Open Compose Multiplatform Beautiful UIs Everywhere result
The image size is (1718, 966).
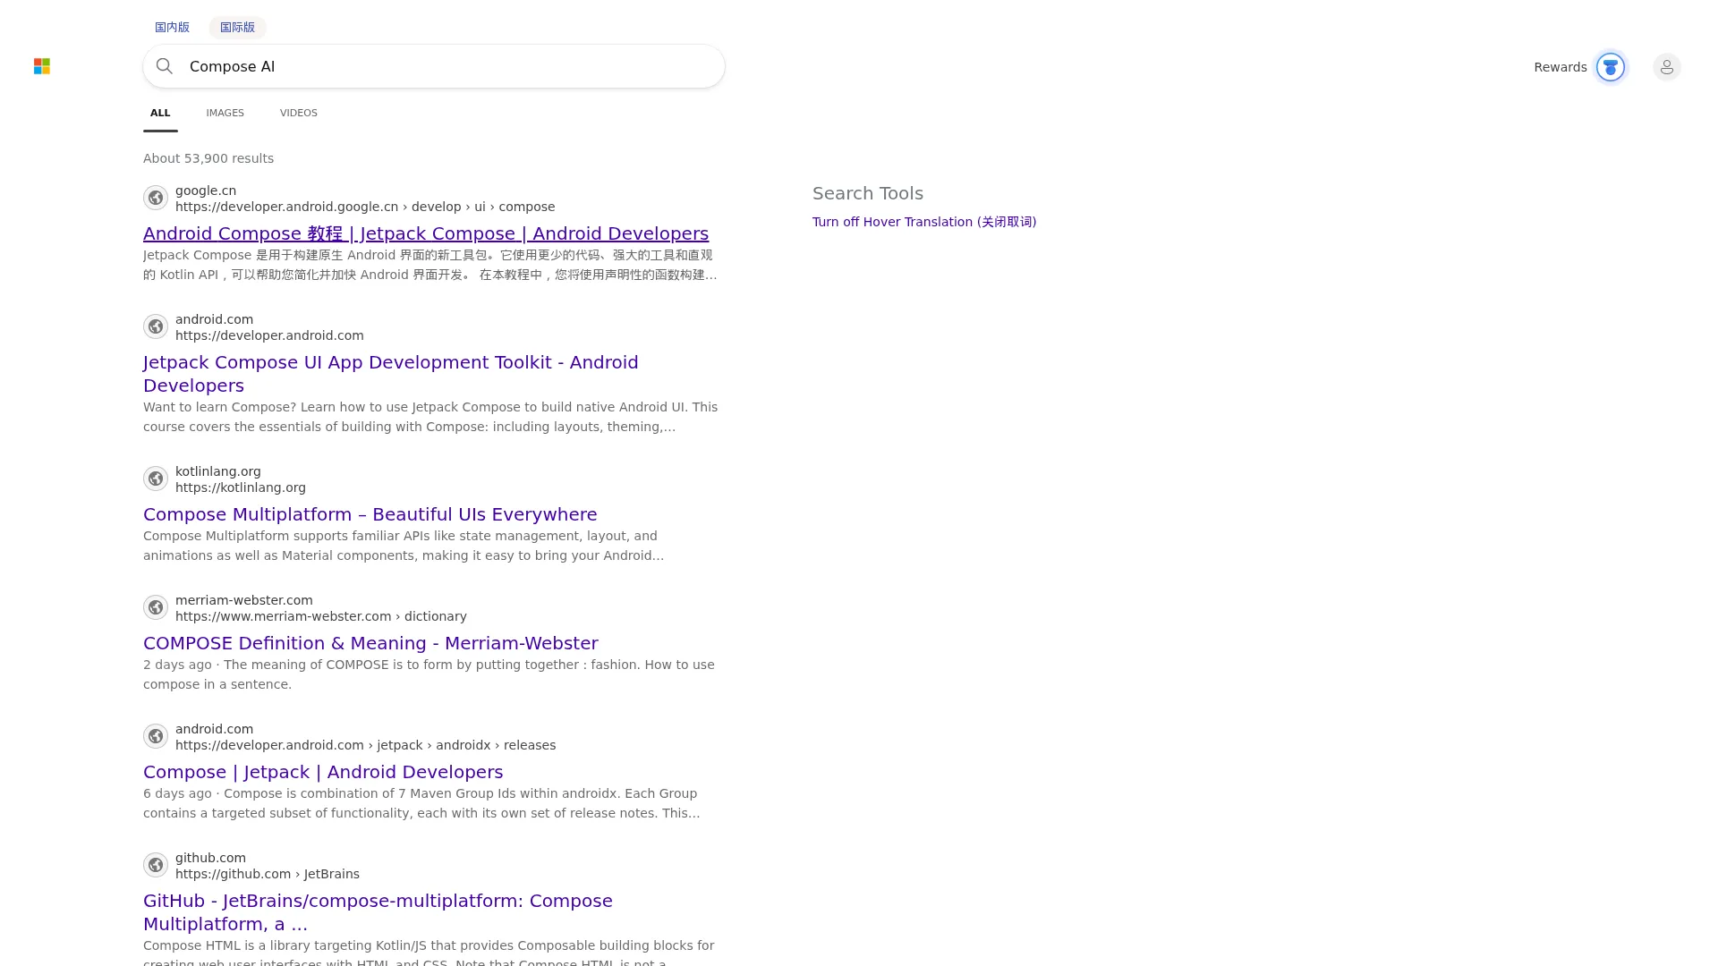(370, 514)
